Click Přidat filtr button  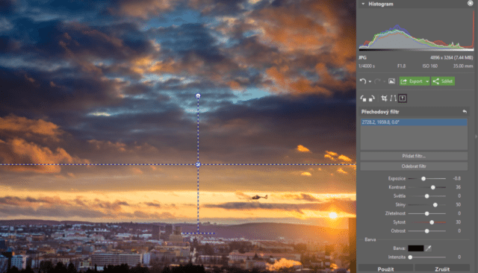tap(414, 156)
